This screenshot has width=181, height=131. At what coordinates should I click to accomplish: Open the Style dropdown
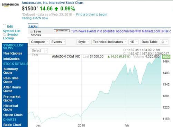[x=83, y=42]
